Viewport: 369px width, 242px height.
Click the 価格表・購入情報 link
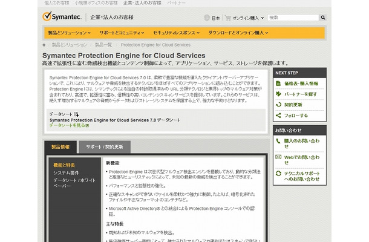click(301, 83)
